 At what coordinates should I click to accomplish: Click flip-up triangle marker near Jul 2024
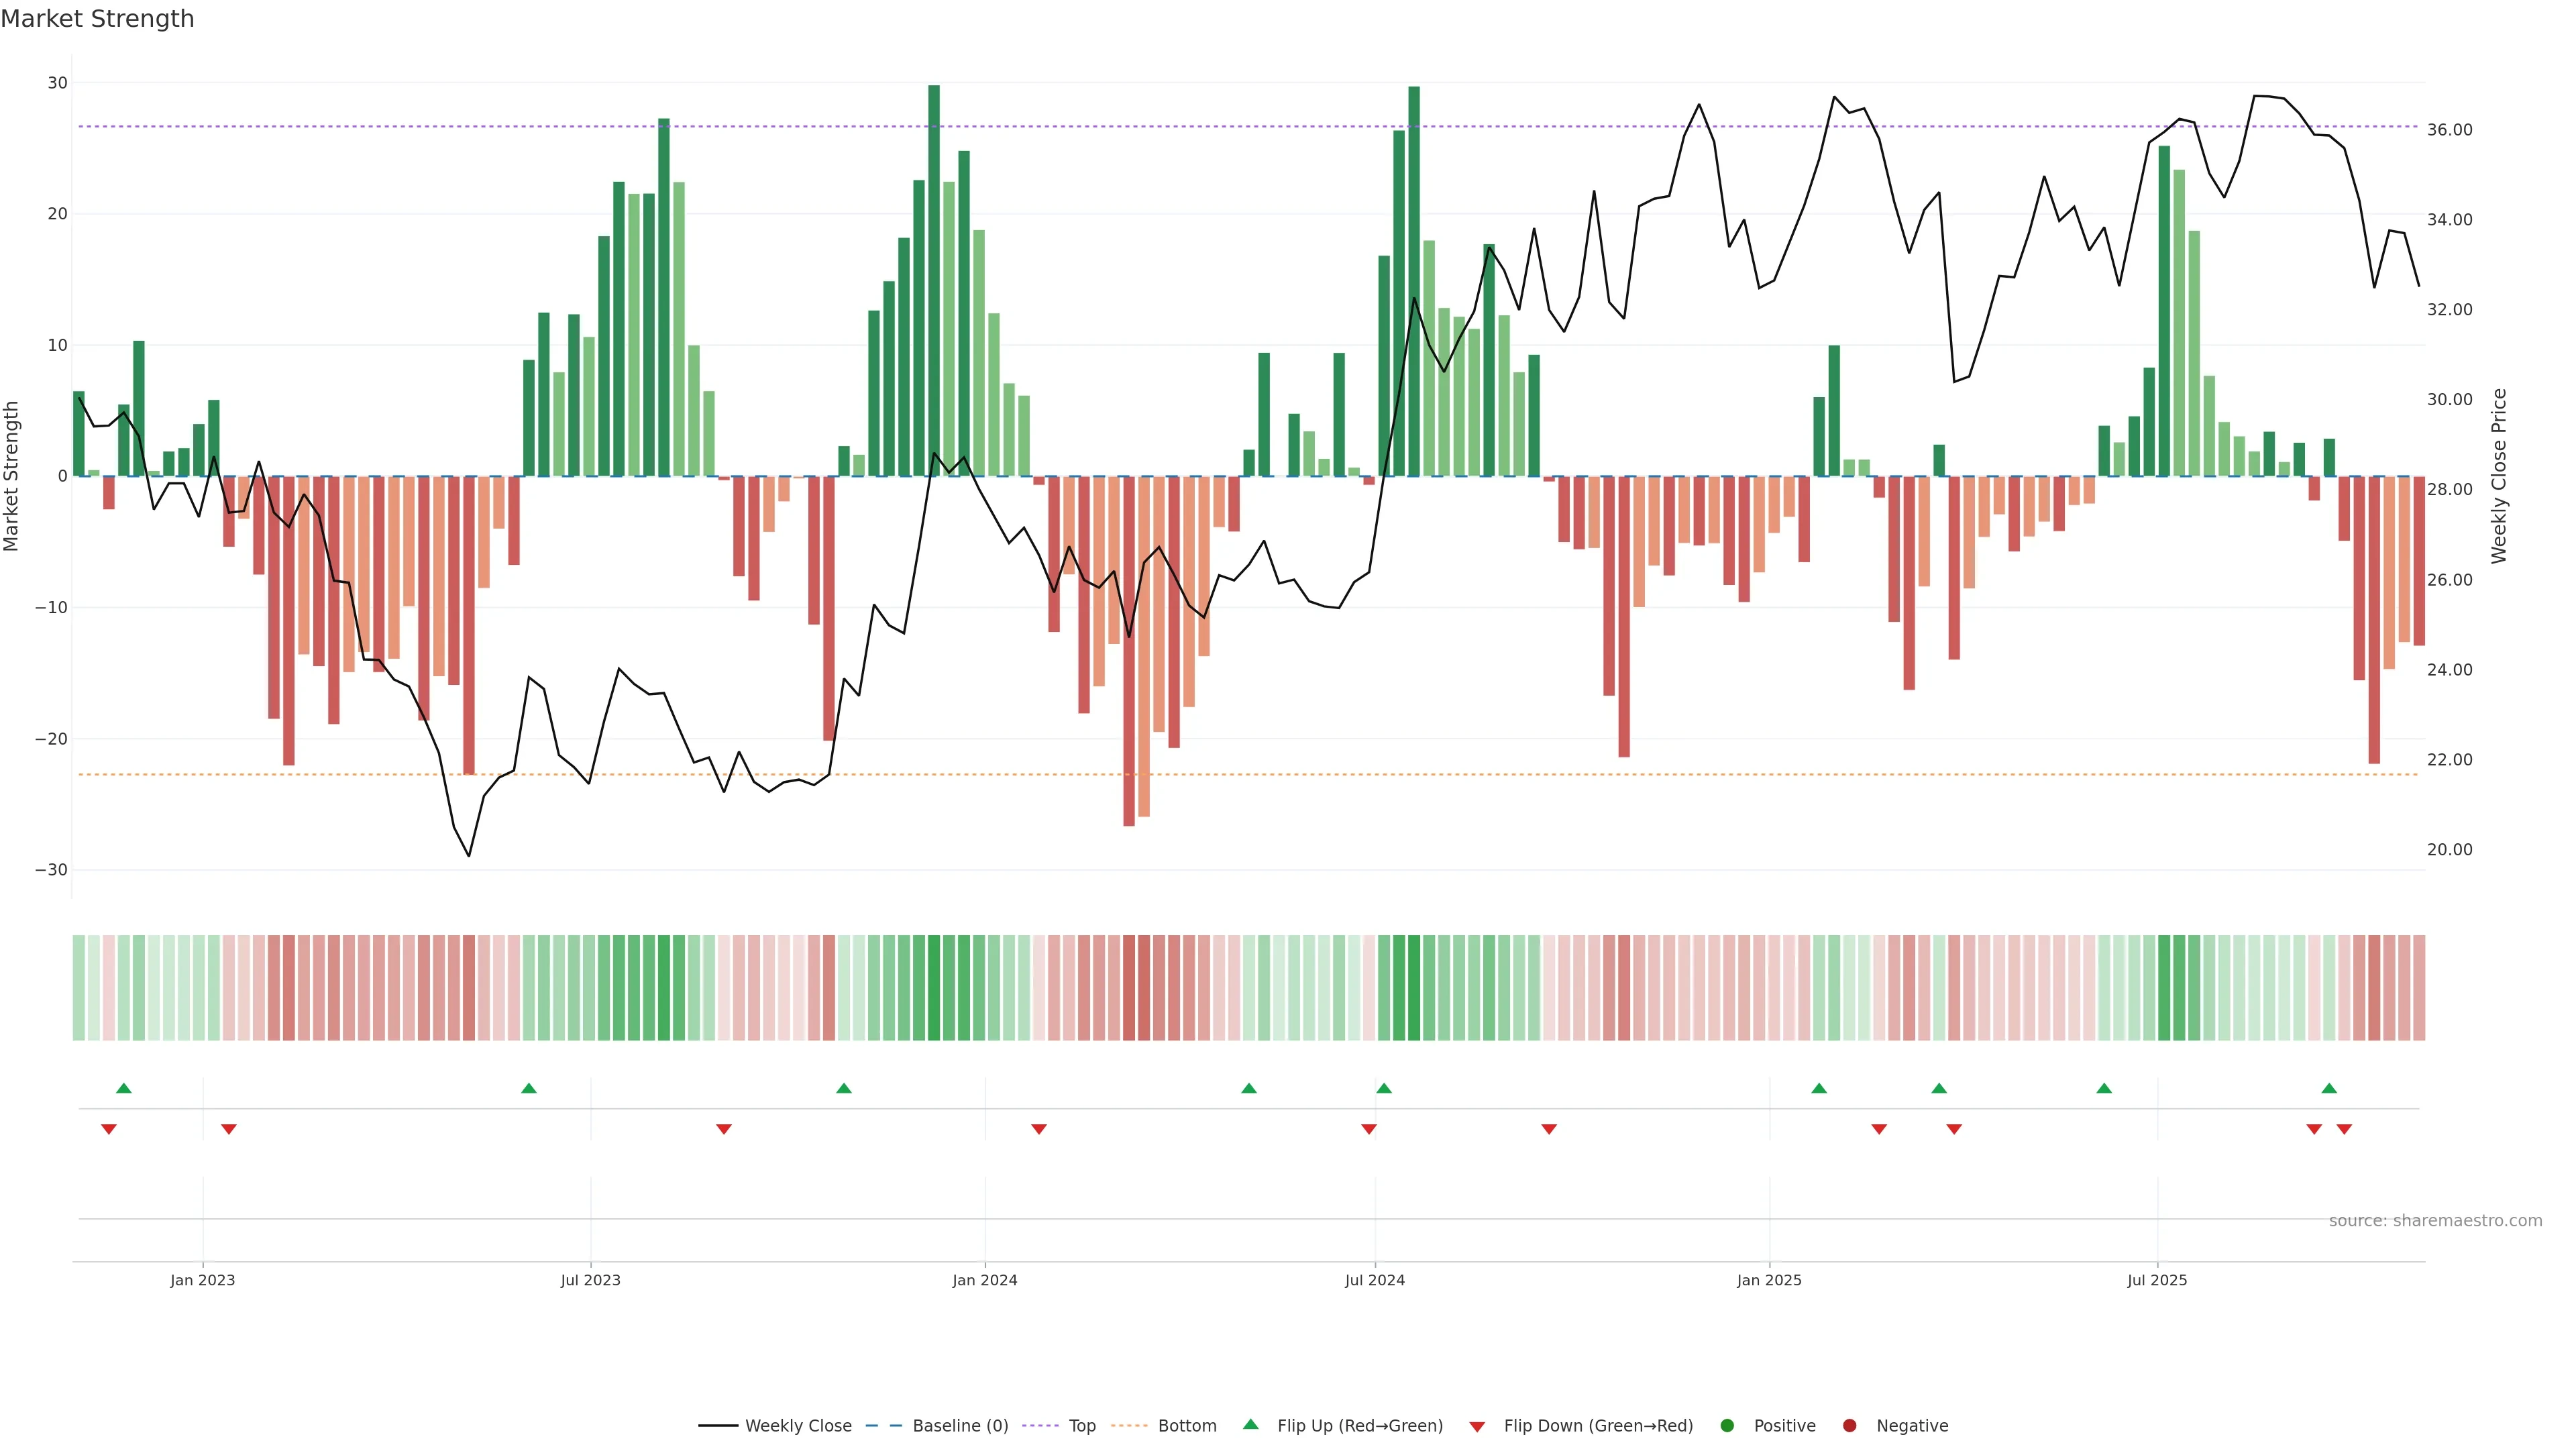tap(1384, 1088)
